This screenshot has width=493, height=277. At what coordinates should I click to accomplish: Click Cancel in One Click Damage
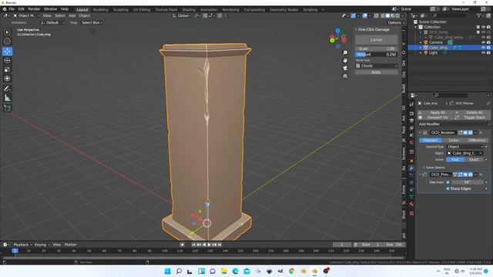377,40
